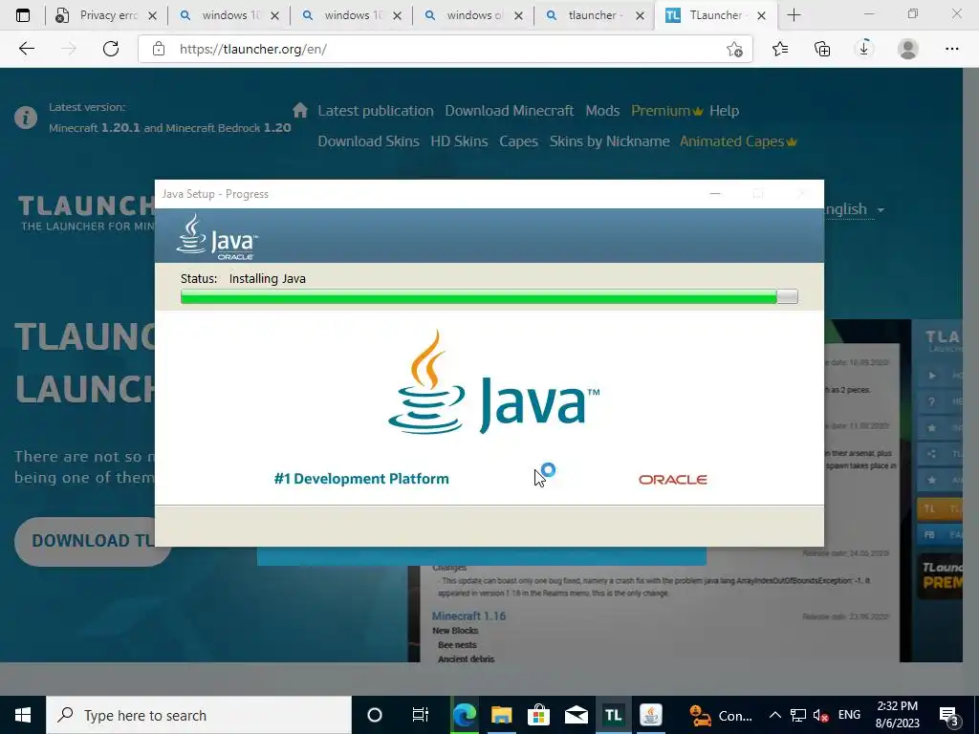Open Latest publication link
Image resolution: width=979 pixels, height=734 pixels.
coord(375,111)
